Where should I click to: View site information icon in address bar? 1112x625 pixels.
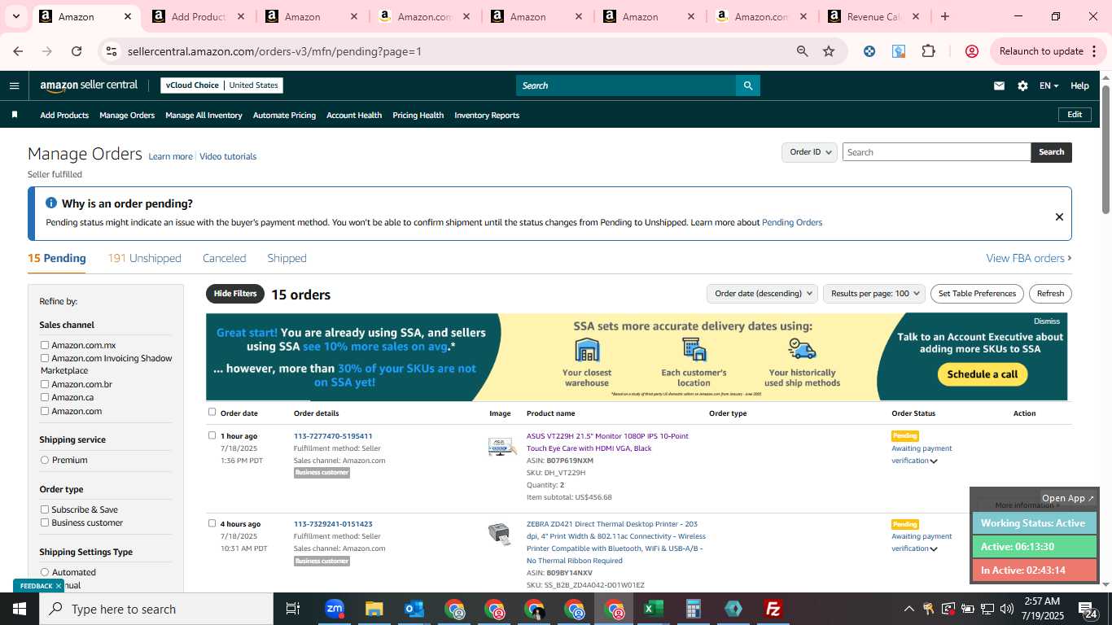coord(112,51)
